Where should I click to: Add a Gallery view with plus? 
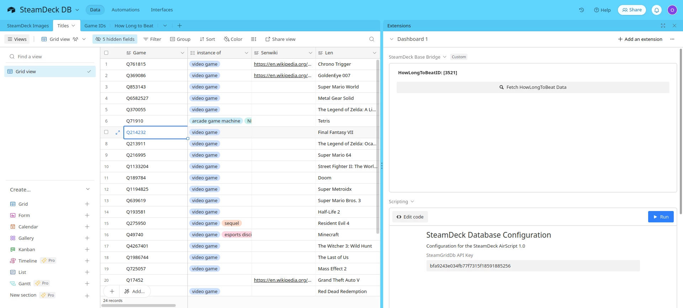point(87,238)
